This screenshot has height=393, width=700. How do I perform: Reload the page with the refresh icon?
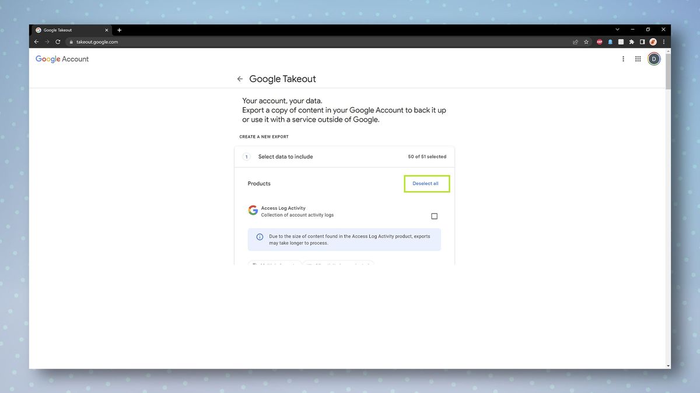click(x=58, y=42)
